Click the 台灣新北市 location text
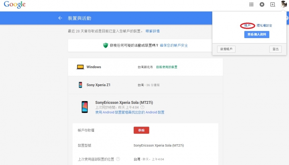 (x=145, y=67)
